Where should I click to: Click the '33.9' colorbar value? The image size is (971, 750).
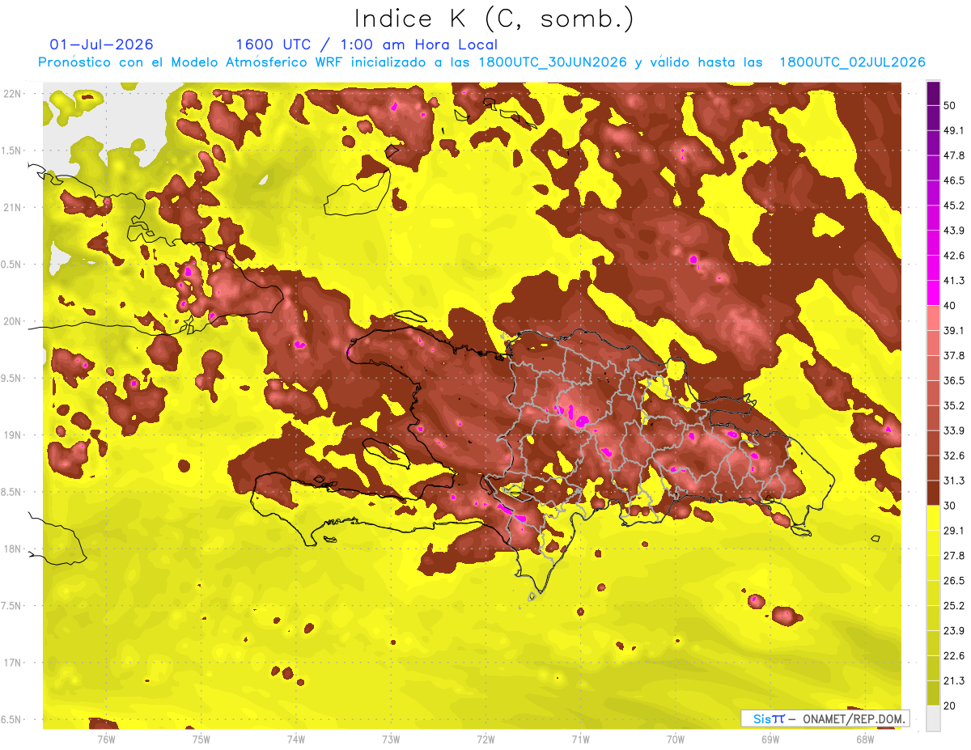[954, 430]
